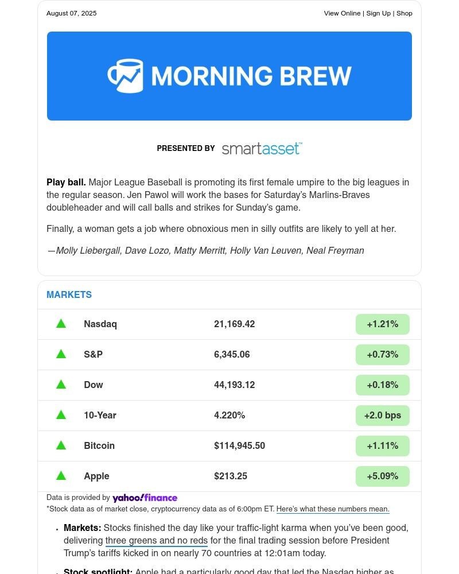The image size is (459, 574).
Task: Click the Dow green up-arrow indicator
Action: pos(61,384)
